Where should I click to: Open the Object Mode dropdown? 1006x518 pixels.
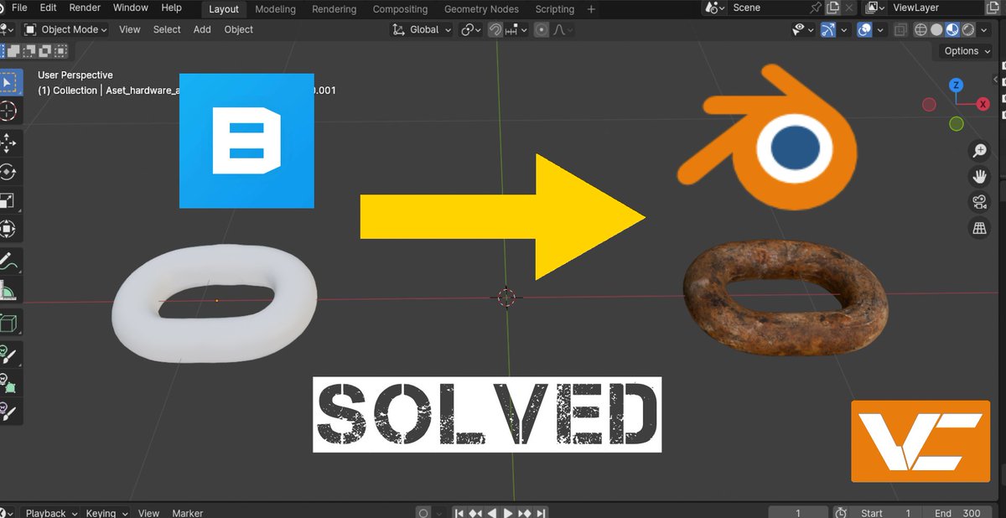tap(66, 29)
